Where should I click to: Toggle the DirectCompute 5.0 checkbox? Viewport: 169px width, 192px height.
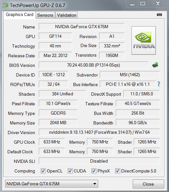[x=117, y=171]
